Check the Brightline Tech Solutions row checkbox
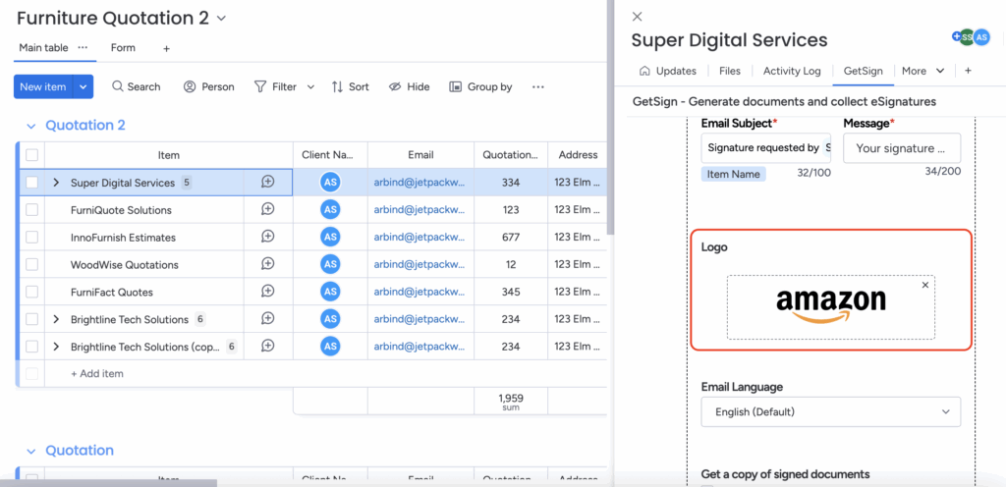This screenshot has height=487, width=1006. [32, 319]
